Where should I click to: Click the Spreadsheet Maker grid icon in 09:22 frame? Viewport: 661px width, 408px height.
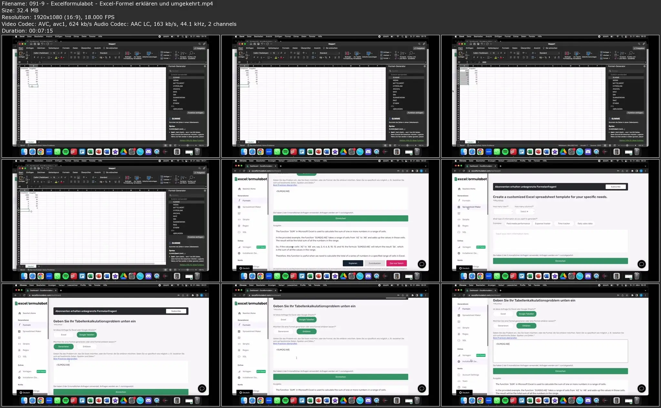[239, 207]
